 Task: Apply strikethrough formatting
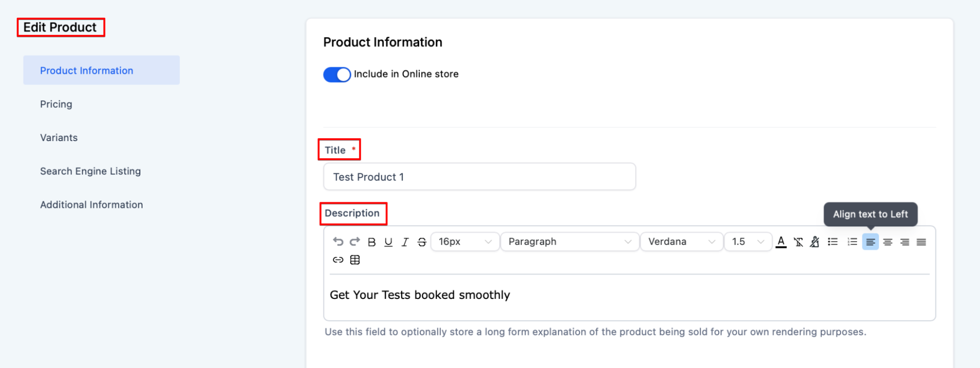[422, 242]
